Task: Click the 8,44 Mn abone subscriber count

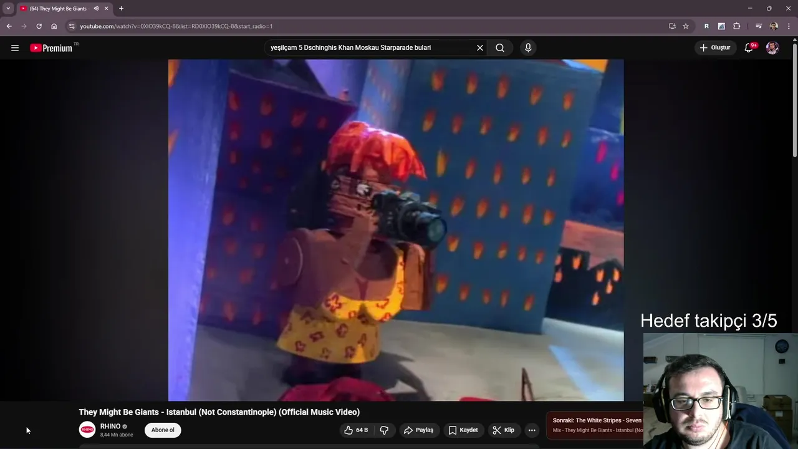Action: pos(117,435)
